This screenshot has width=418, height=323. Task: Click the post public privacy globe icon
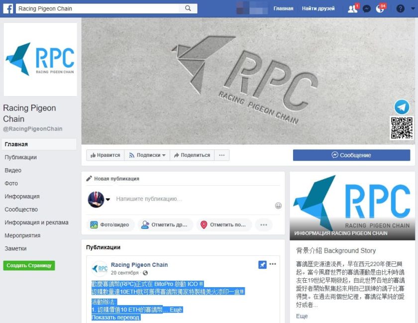point(145,273)
